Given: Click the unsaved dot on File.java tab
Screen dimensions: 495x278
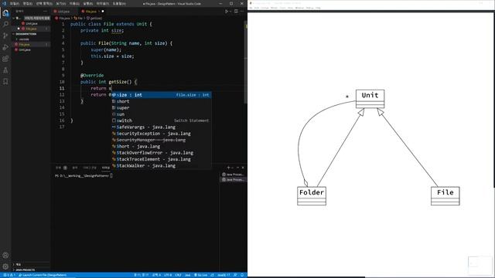Looking at the screenshot, I should point(103,12).
